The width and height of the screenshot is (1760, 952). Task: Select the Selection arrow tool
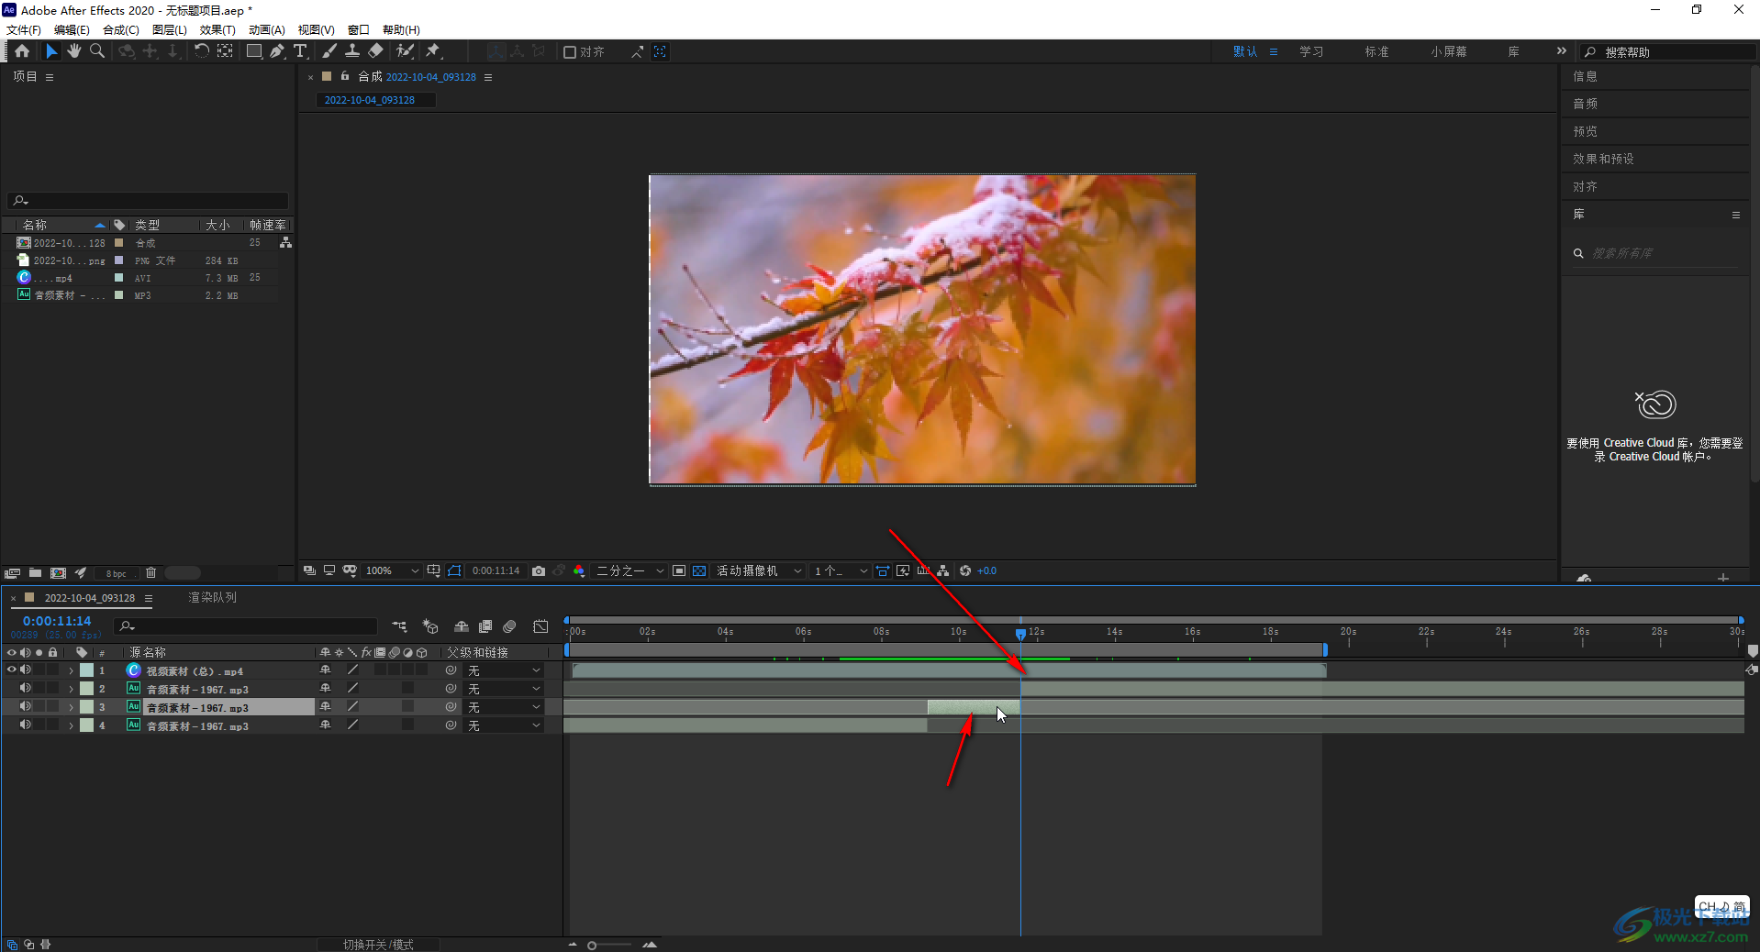point(51,51)
